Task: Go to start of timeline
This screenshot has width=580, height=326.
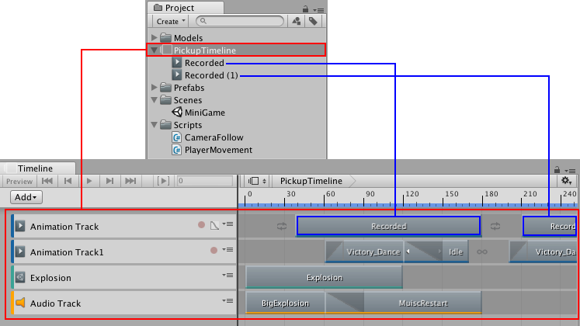Action: pyautogui.click(x=47, y=181)
